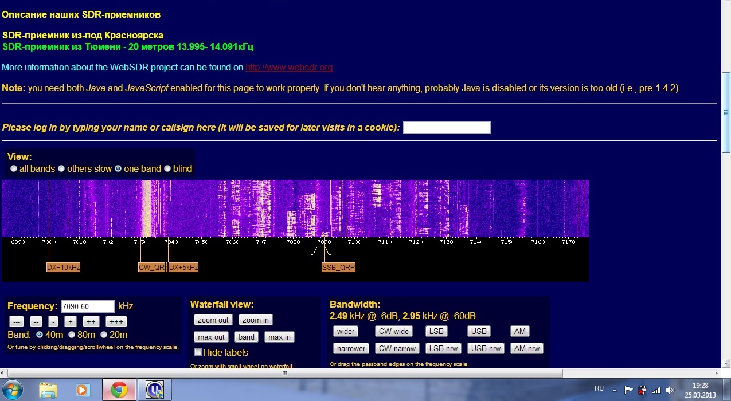
Task: Click the LSB bandwidth mode button
Action: click(437, 331)
